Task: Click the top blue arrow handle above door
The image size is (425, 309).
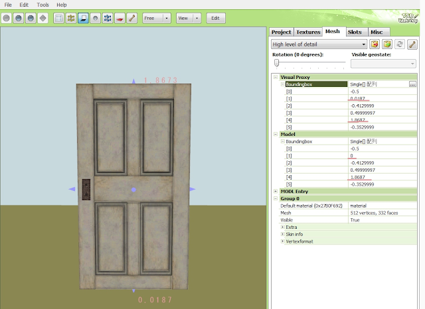Action: tap(133, 81)
